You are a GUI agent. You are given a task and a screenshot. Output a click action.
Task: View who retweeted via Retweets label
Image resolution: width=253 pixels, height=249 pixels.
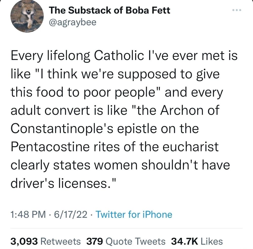(61, 241)
